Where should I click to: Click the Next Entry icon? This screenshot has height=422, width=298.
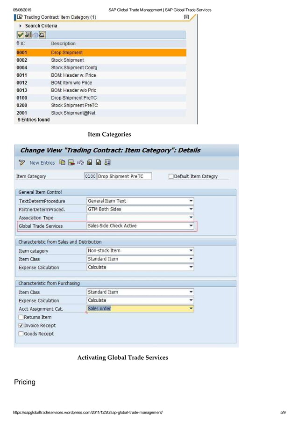tap(99, 162)
